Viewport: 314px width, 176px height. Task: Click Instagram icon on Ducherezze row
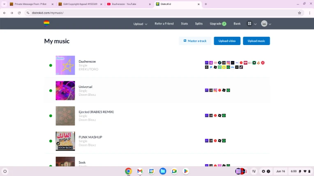(x=228, y=63)
